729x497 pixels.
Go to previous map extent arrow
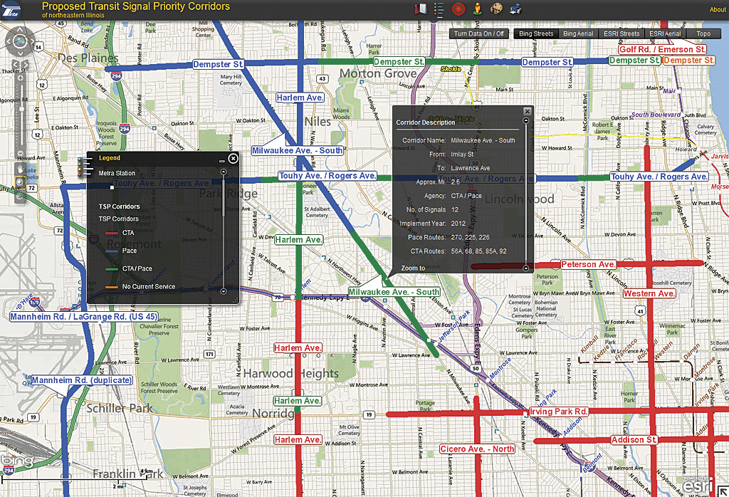click(15, 63)
